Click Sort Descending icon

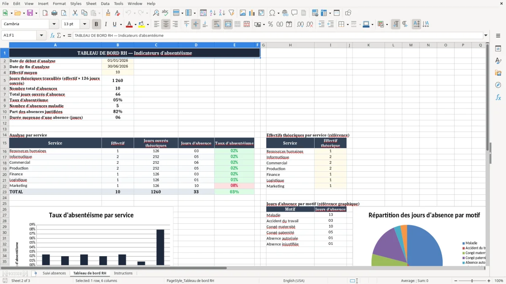pyautogui.click(x=222, y=13)
